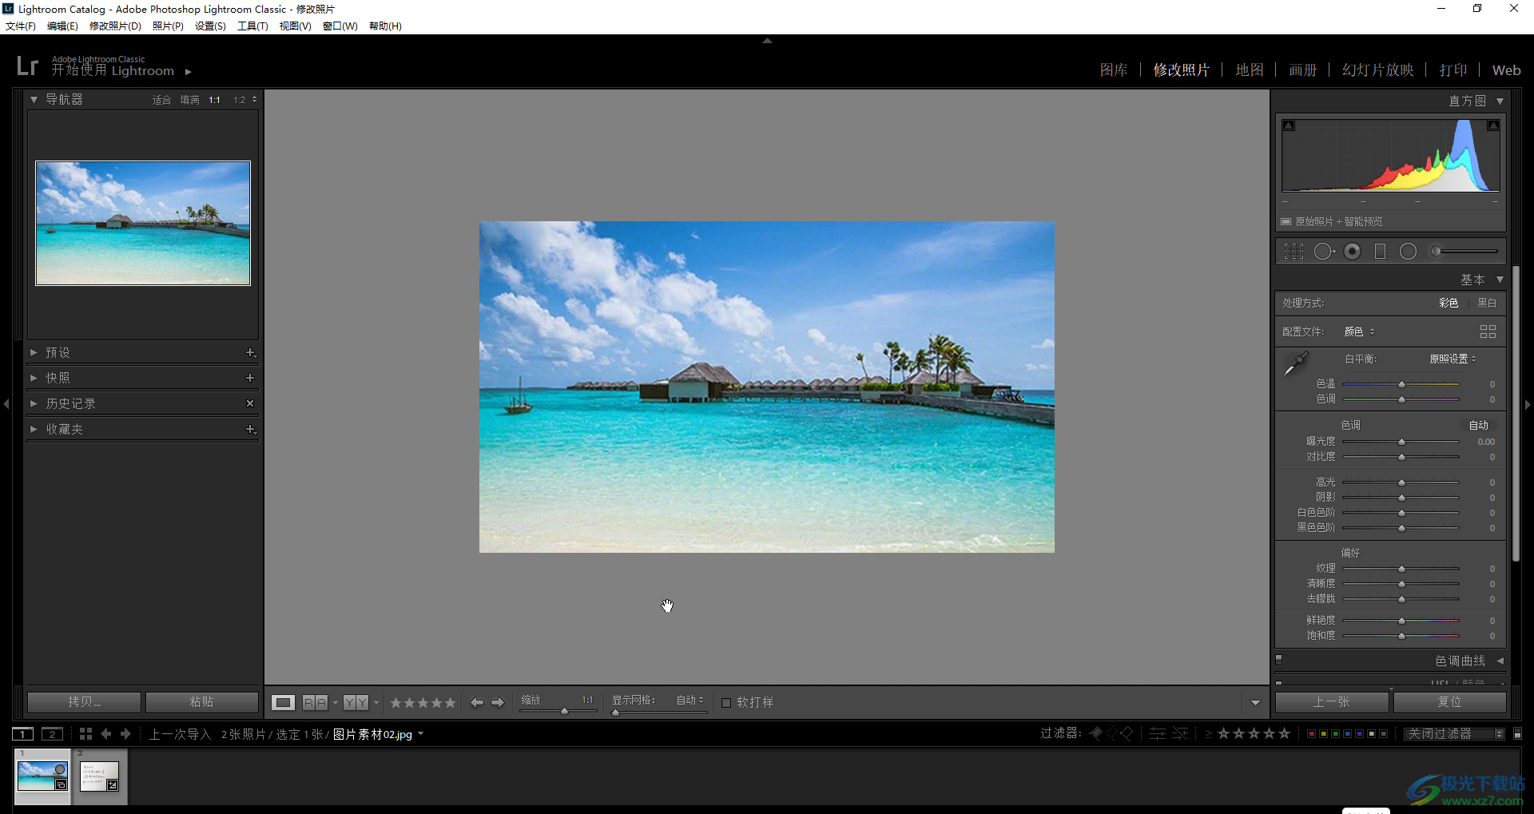Select the second filmstrip thumbnail

point(100,776)
